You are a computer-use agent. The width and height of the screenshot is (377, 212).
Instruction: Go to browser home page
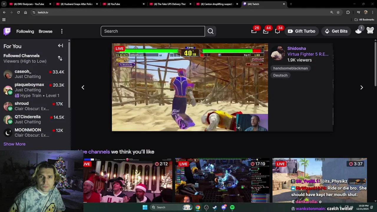(25, 12)
